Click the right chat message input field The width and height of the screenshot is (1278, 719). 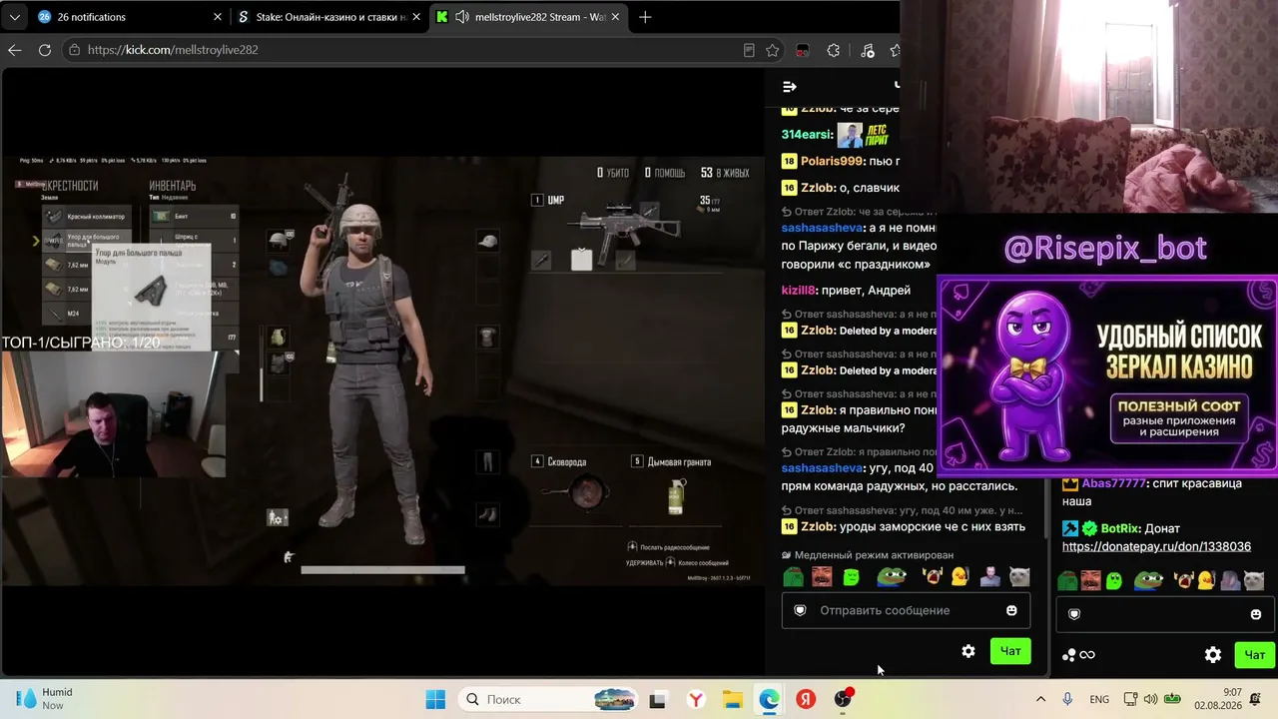[1165, 614]
